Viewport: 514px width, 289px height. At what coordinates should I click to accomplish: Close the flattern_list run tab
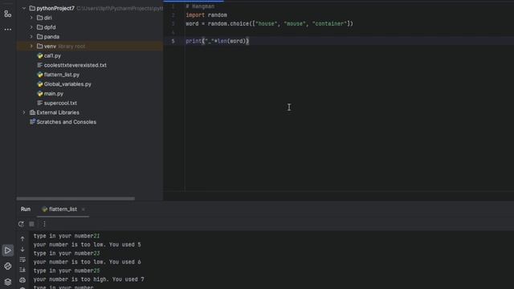pos(84,210)
